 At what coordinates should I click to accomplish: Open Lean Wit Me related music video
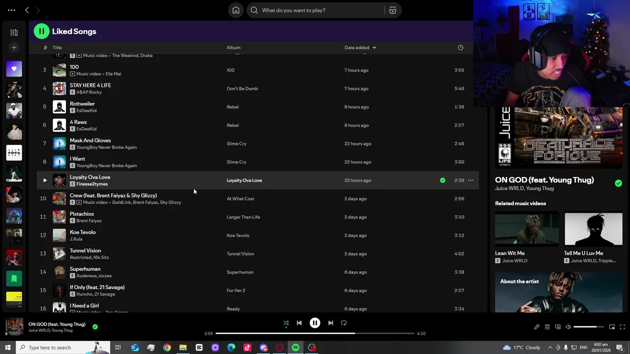[527, 229]
